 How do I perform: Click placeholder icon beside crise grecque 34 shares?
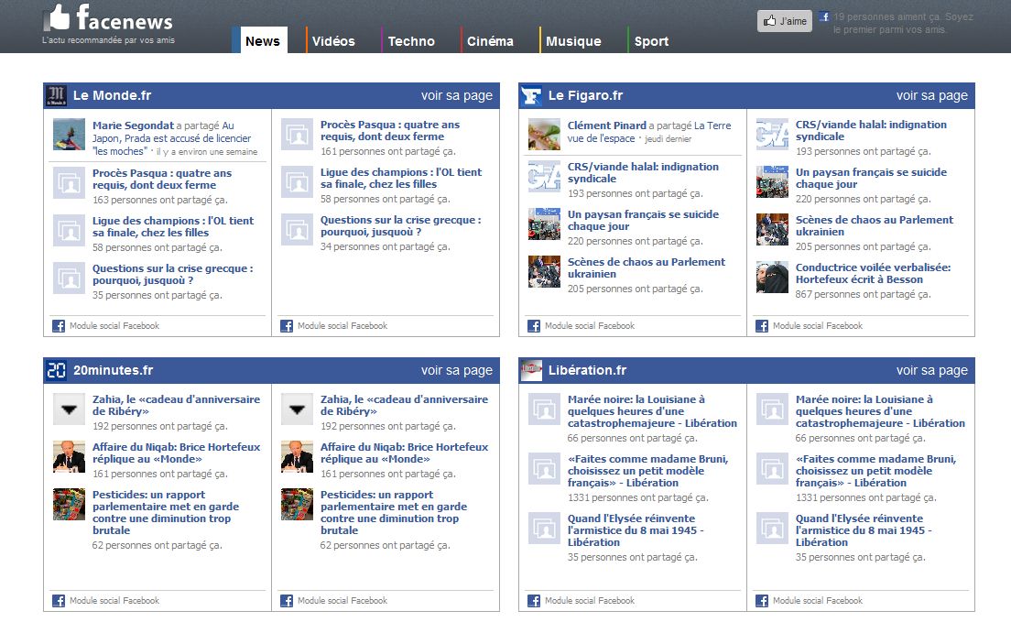pos(298,230)
